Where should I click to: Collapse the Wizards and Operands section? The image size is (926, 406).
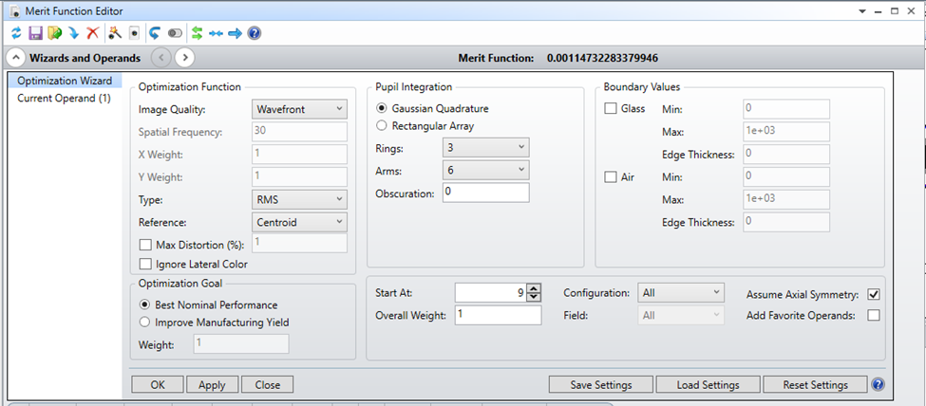[16, 58]
